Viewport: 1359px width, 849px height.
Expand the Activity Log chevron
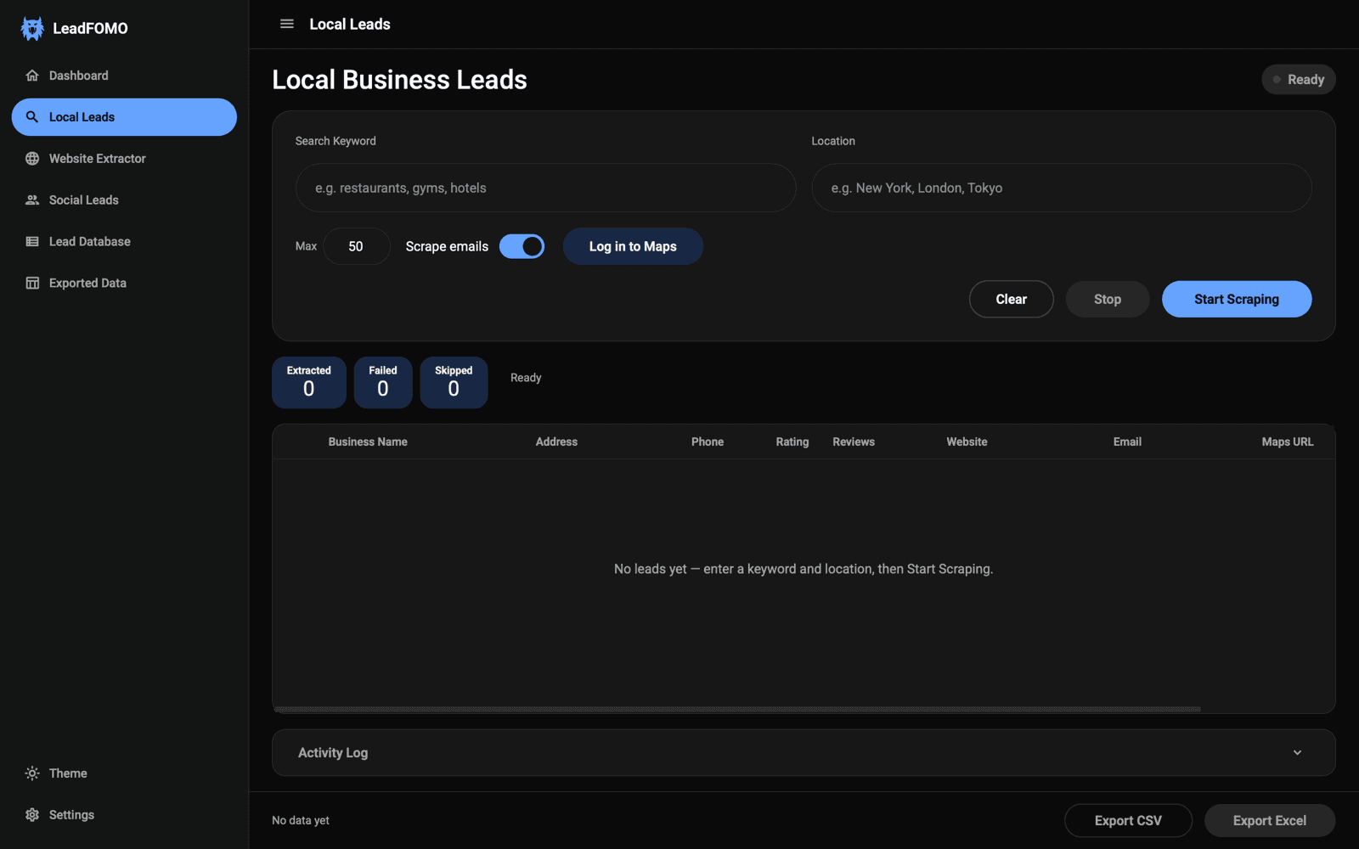click(1297, 753)
